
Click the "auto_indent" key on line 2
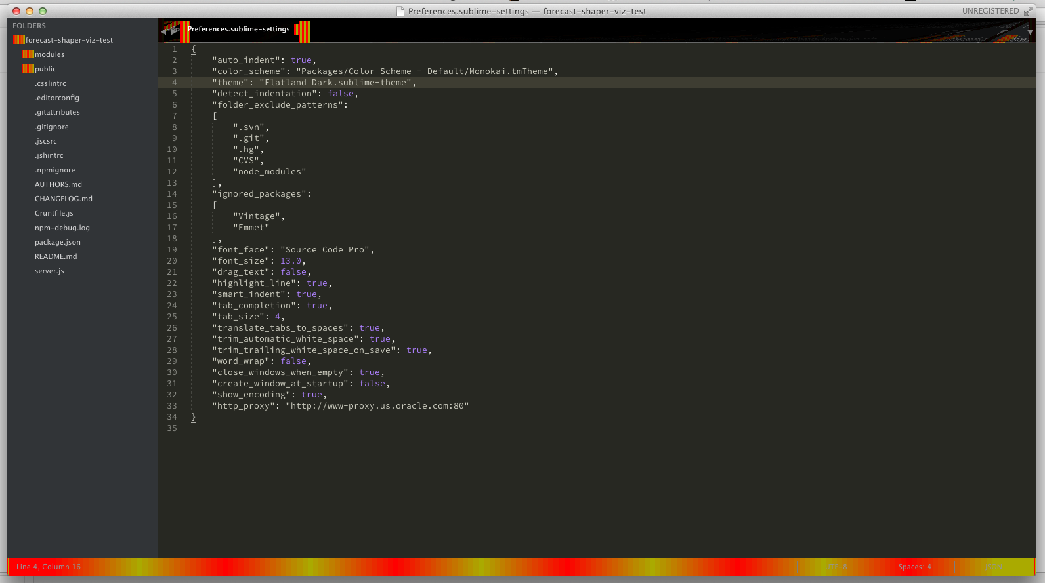(x=244, y=60)
